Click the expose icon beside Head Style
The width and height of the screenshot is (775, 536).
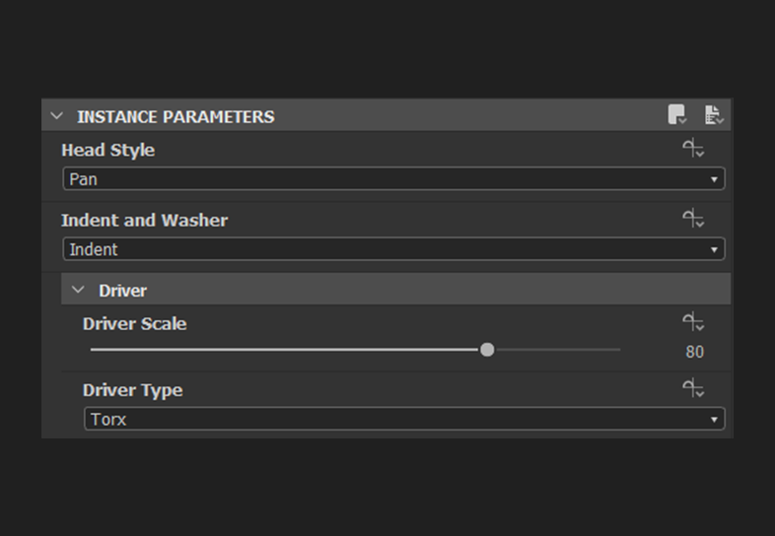(693, 150)
